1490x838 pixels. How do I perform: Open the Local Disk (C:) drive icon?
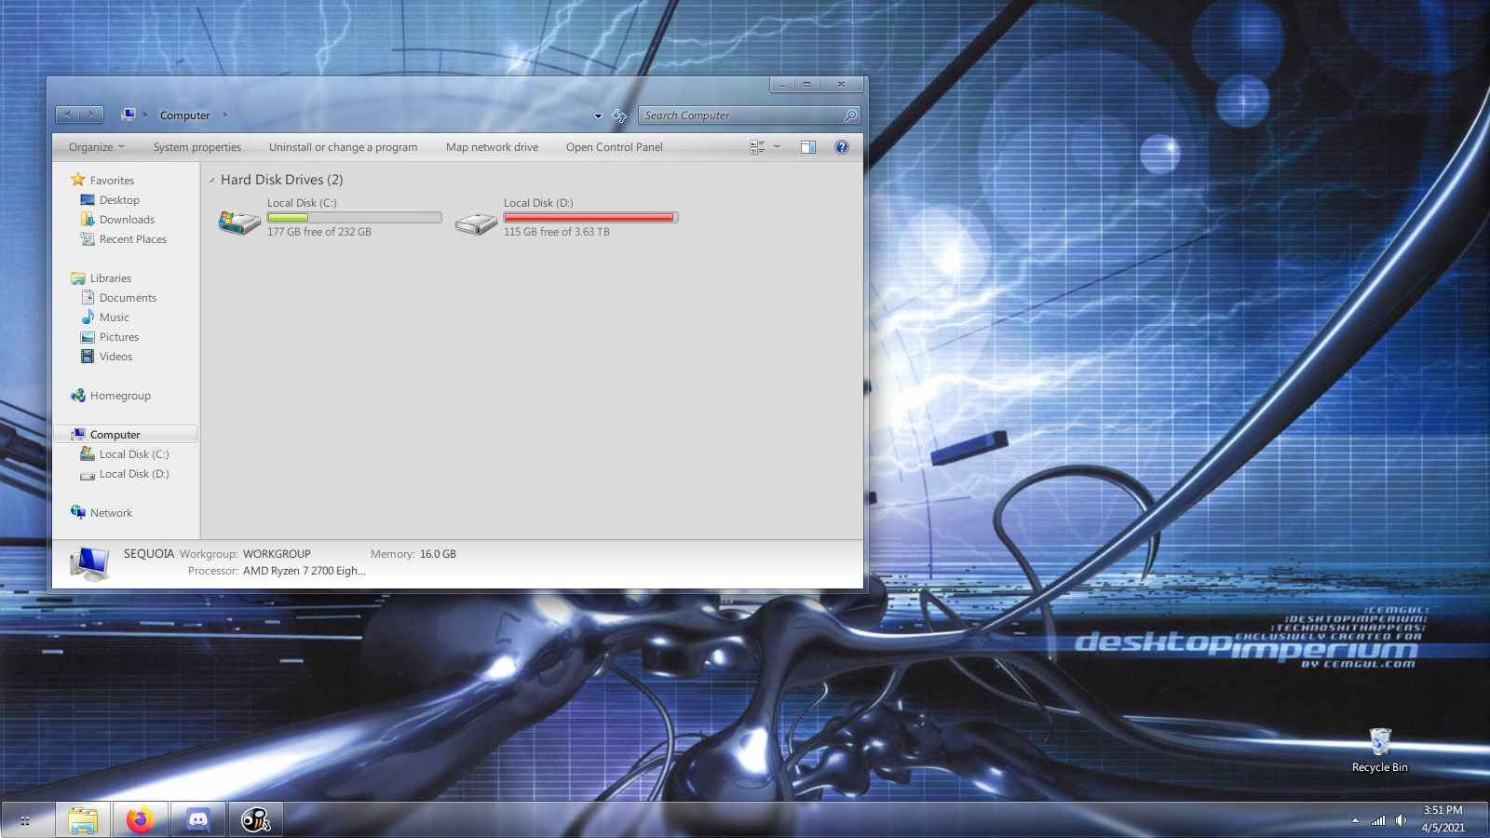click(x=239, y=222)
